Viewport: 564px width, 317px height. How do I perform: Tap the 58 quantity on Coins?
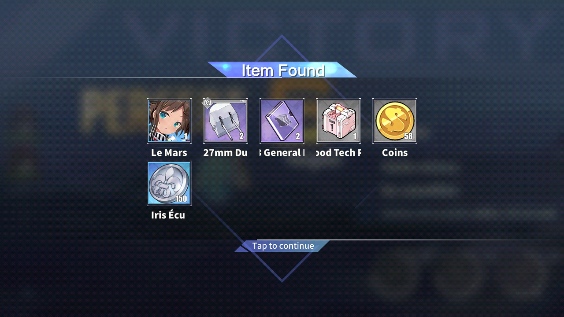pyautogui.click(x=408, y=136)
